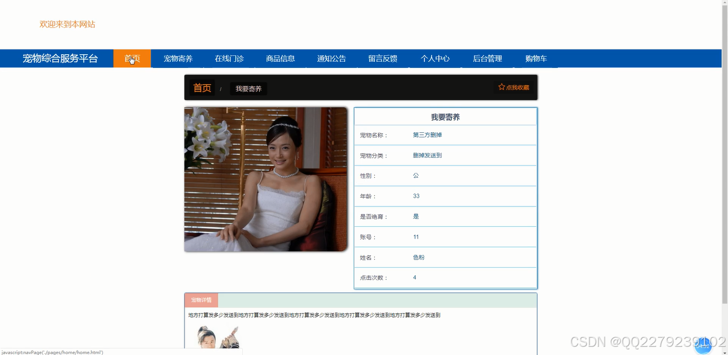Select the highlighted 首页 nav item
The width and height of the screenshot is (728, 355).
pyautogui.click(x=132, y=58)
